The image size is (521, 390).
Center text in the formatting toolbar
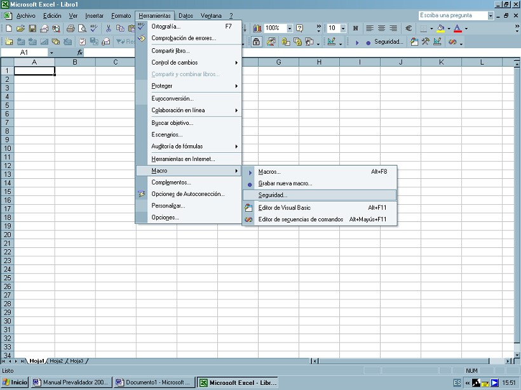pyautogui.click(x=381, y=29)
